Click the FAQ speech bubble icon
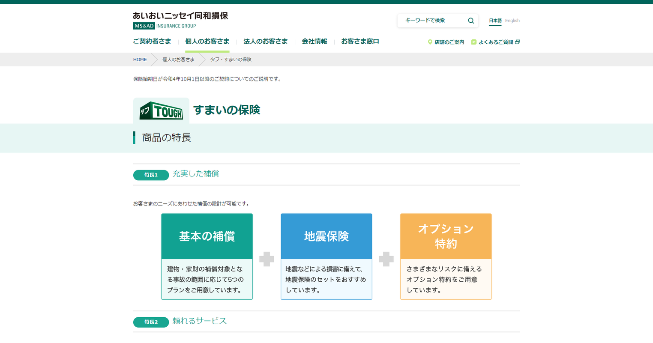 473,42
